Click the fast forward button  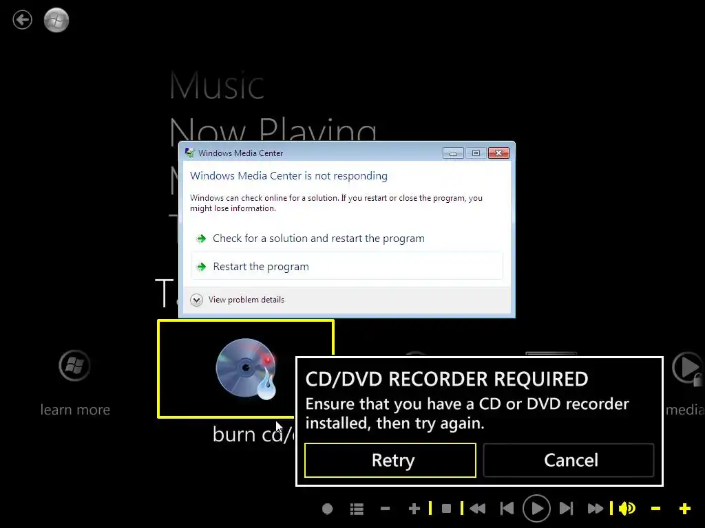596,509
